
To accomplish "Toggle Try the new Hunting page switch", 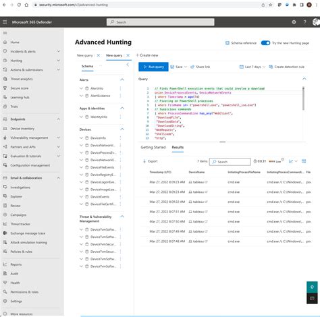I will 265,43.
